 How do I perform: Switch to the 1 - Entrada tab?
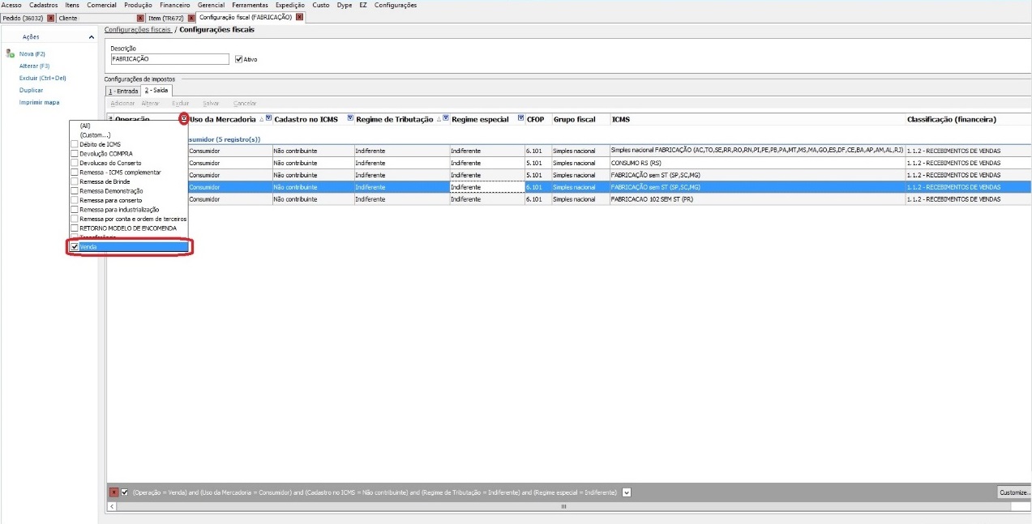(123, 91)
